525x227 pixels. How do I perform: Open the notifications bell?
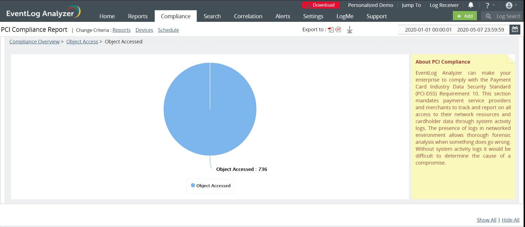click(471, 5)
